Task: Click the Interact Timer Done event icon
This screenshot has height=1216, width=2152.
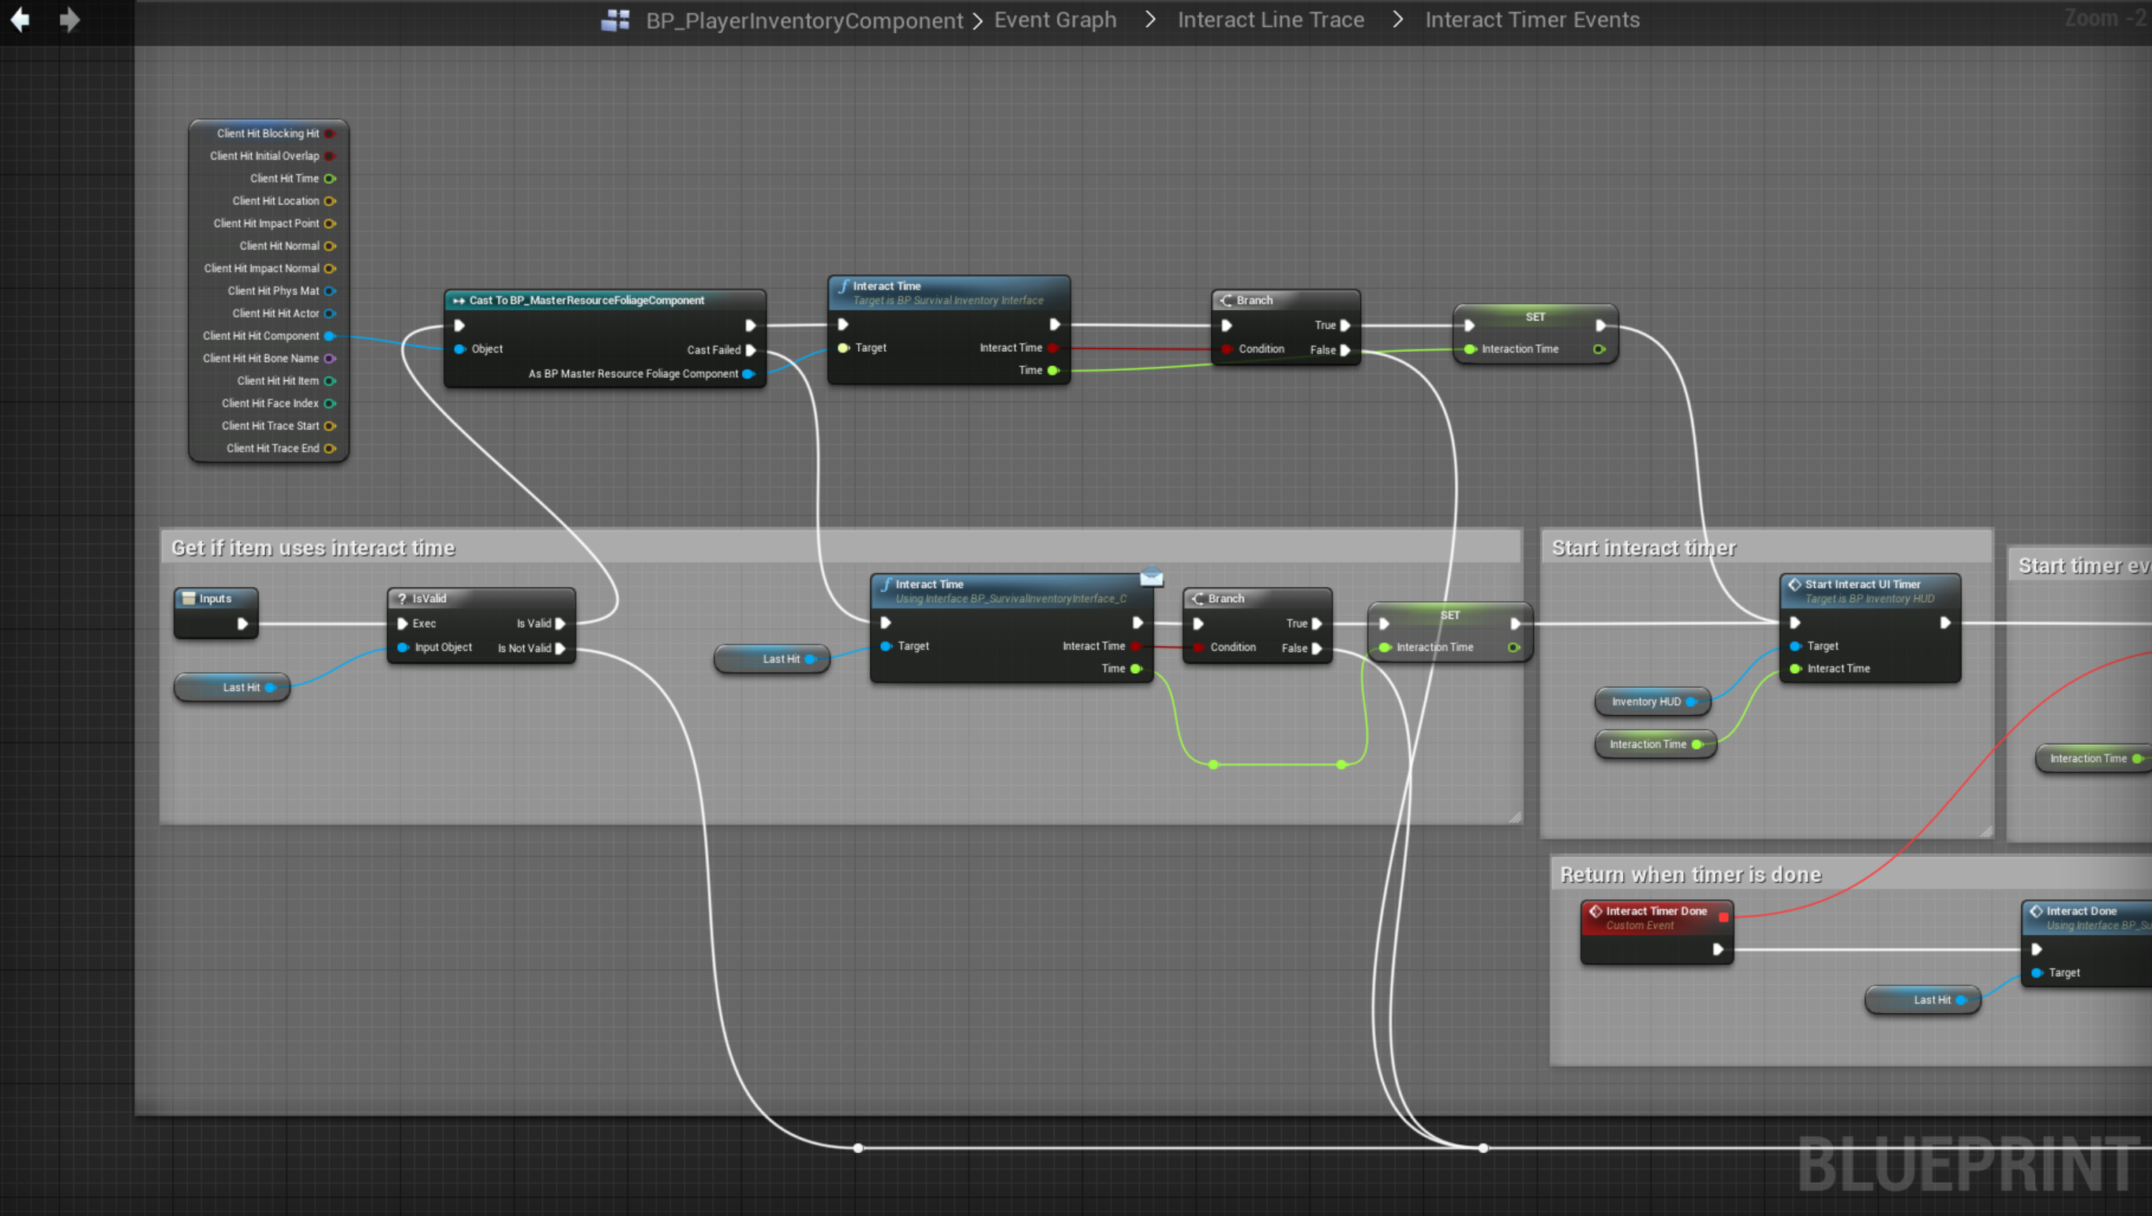Action: [x=1595, y=911]
